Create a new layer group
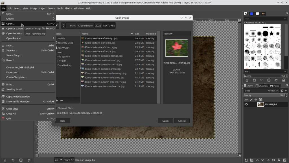Image resolution: width=289 pixels, height=163 pixels. point(252,160)
